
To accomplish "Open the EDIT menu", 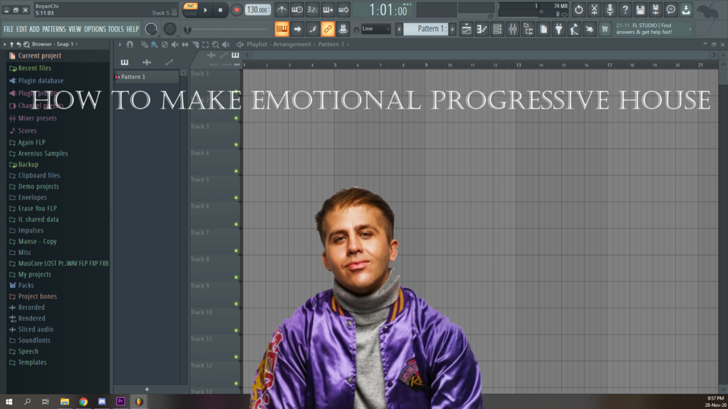I will pyautogui.click(x=22, y=29).
